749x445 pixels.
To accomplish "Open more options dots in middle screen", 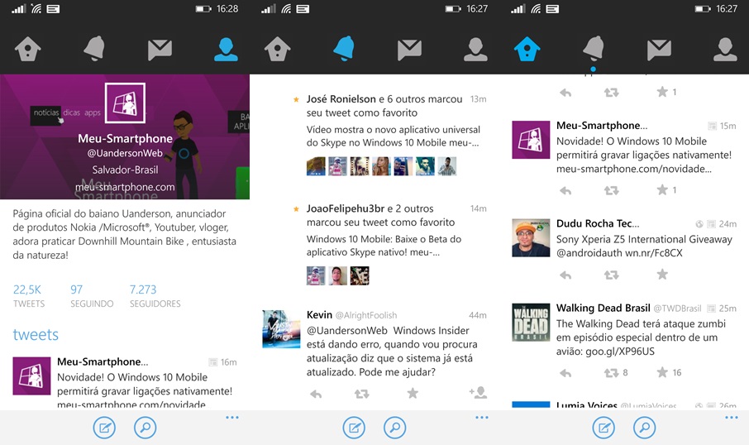I will click(x=482, y=418).
